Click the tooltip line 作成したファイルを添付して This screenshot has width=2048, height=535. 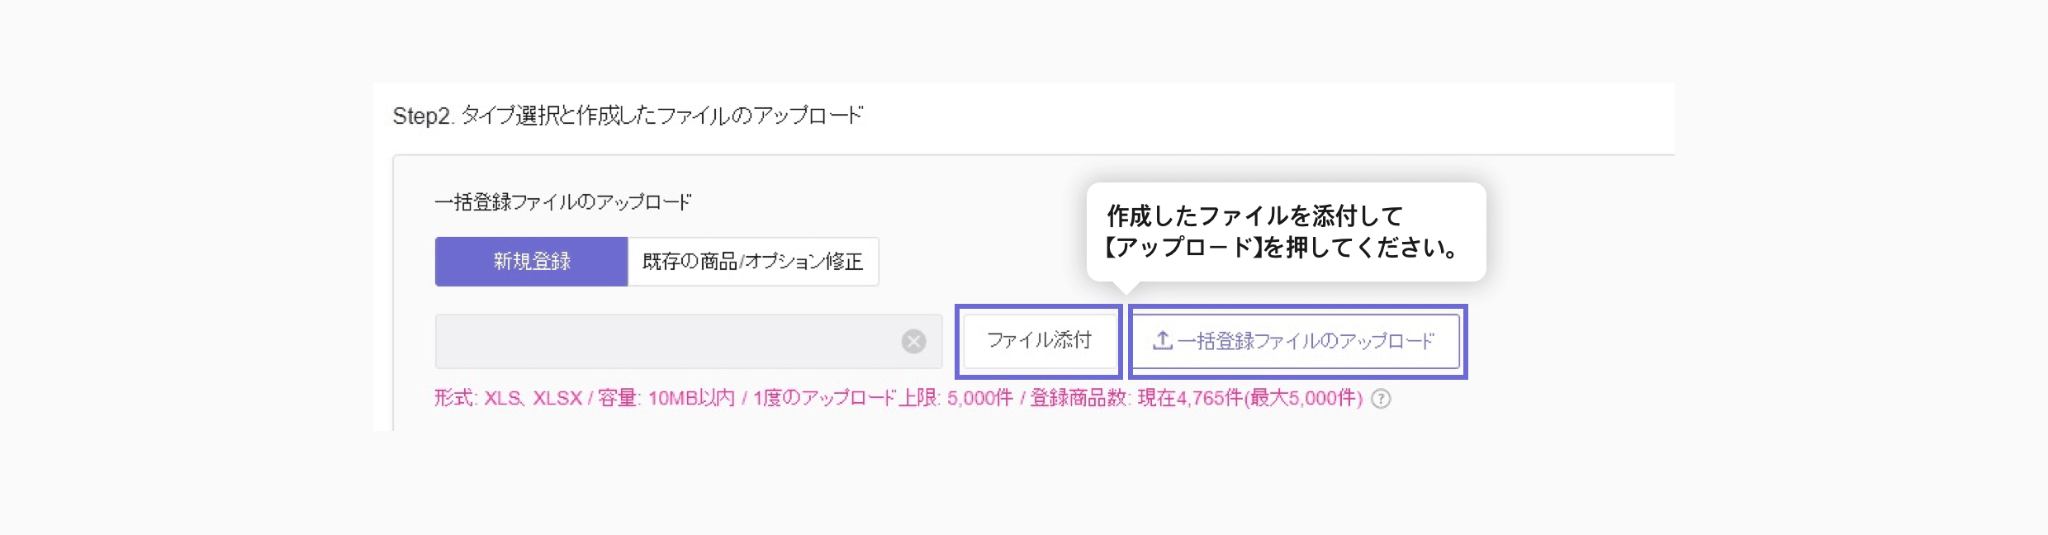1255,216
